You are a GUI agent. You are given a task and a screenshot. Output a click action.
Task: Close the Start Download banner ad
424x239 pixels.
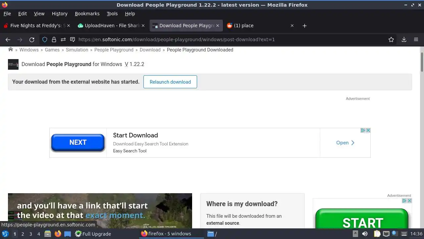click(x=368, y=130)
